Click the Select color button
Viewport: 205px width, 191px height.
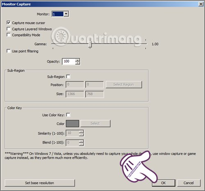95,124
